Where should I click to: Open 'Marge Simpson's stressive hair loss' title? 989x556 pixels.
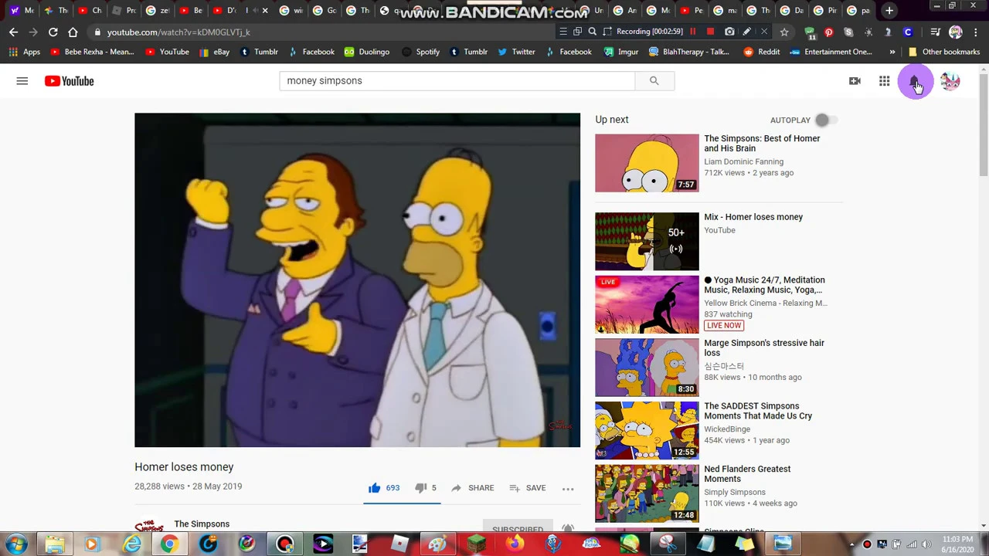point(764,348)
